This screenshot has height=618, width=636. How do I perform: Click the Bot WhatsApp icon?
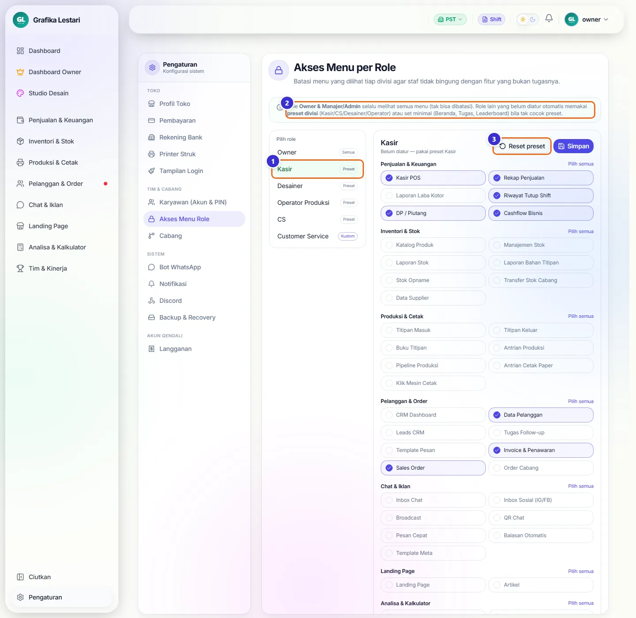click(x=151, y=267)
